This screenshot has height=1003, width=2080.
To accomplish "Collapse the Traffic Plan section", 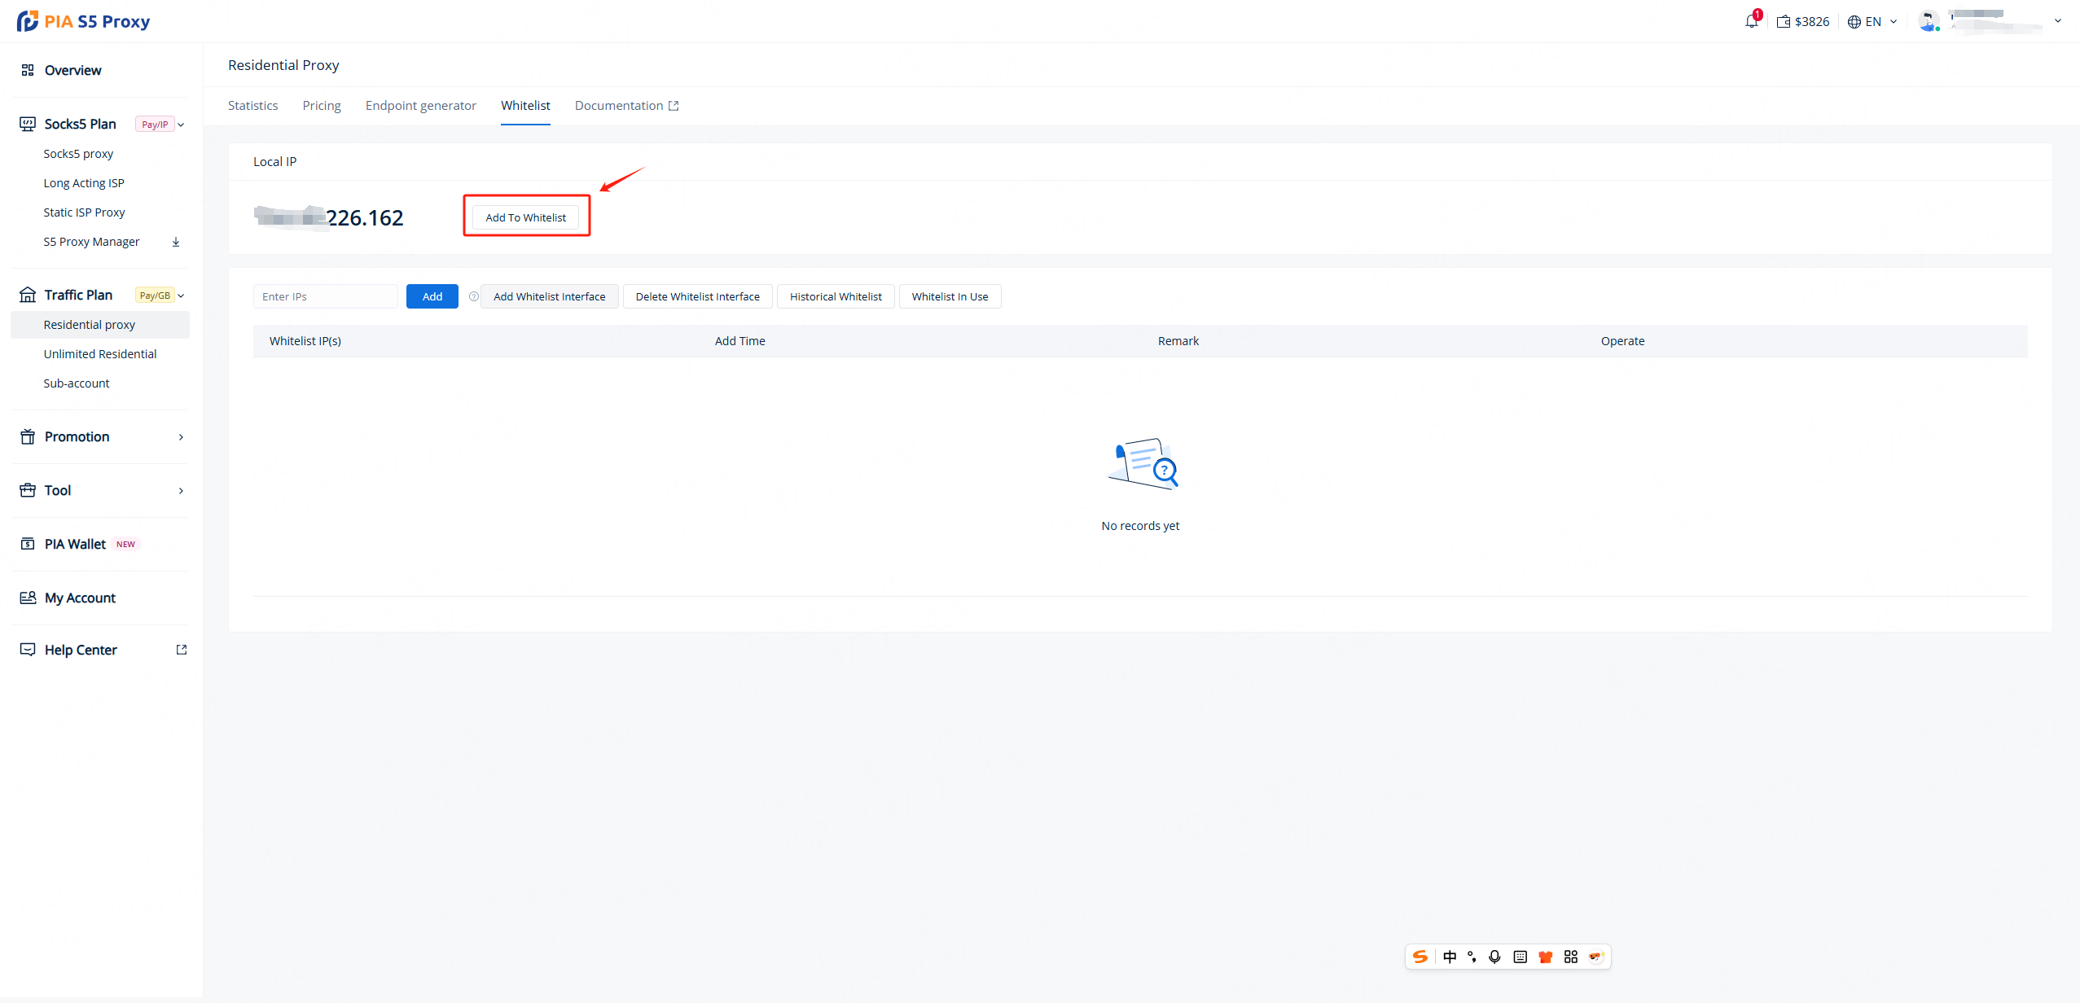I will pos(181,296).
